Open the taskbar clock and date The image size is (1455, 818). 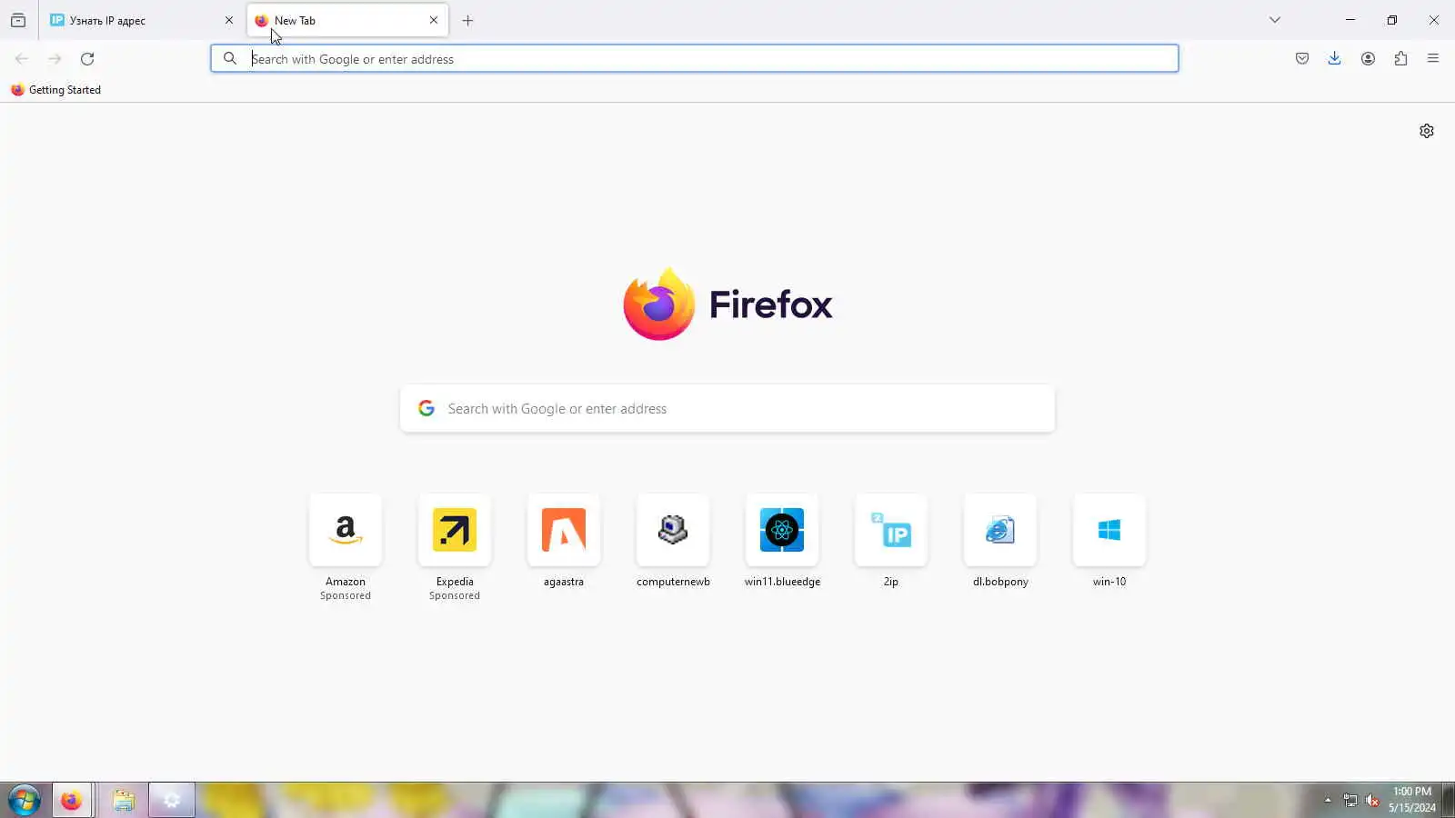1412,800
